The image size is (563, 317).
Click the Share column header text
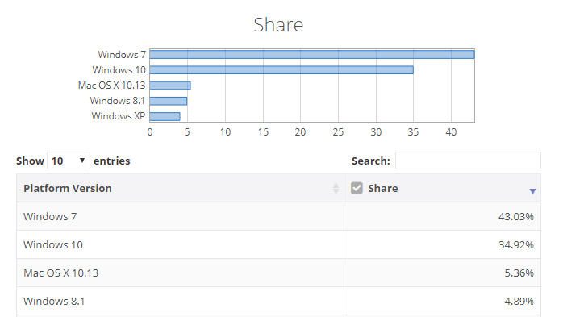pyautogui.click(x=383, y=188)
